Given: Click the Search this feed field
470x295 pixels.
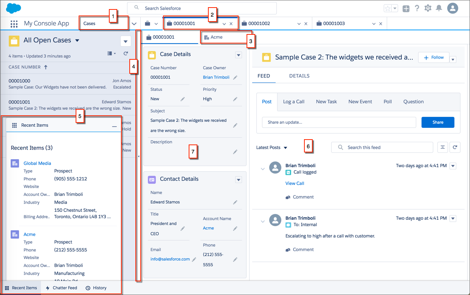Looking at the screenshot, I should pos(382,147).
